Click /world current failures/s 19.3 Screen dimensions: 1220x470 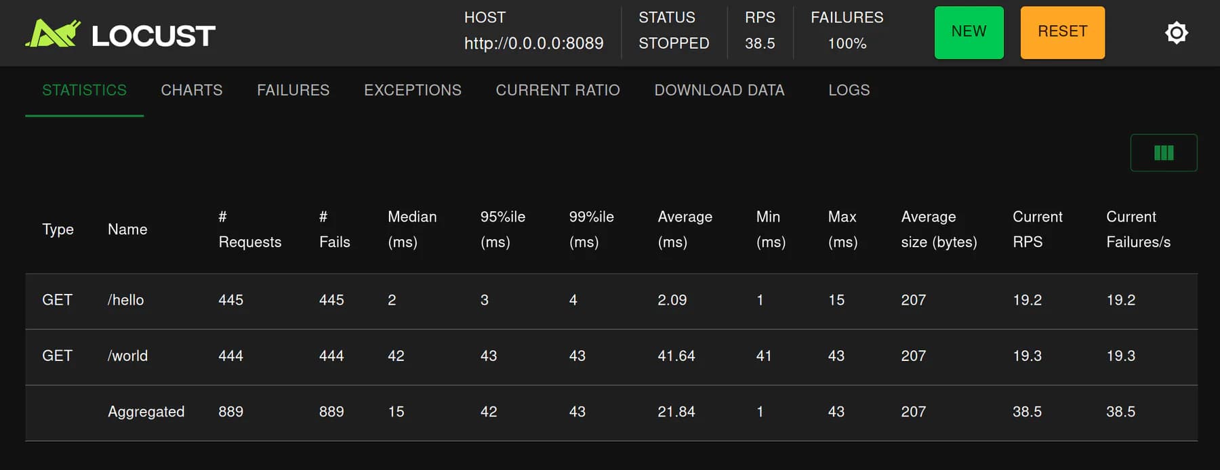[1120, 356]
